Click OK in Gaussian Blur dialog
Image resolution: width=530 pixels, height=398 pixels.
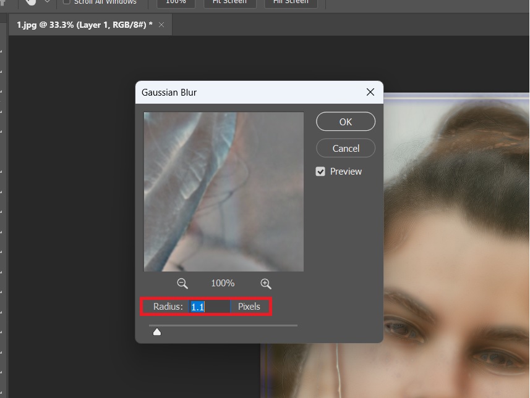point(346,122)
